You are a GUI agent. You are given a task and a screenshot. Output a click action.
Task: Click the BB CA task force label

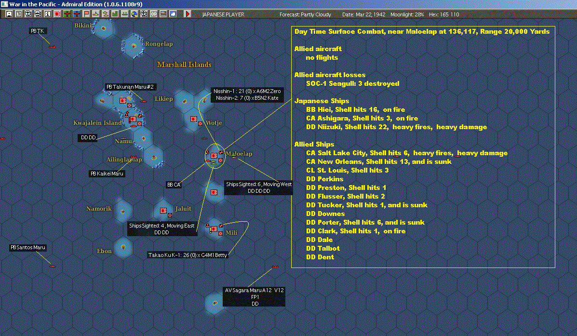tap(174, 185)
